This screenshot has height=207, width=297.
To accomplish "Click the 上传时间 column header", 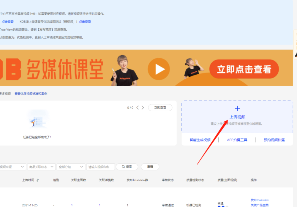I will tap(28, 180).
